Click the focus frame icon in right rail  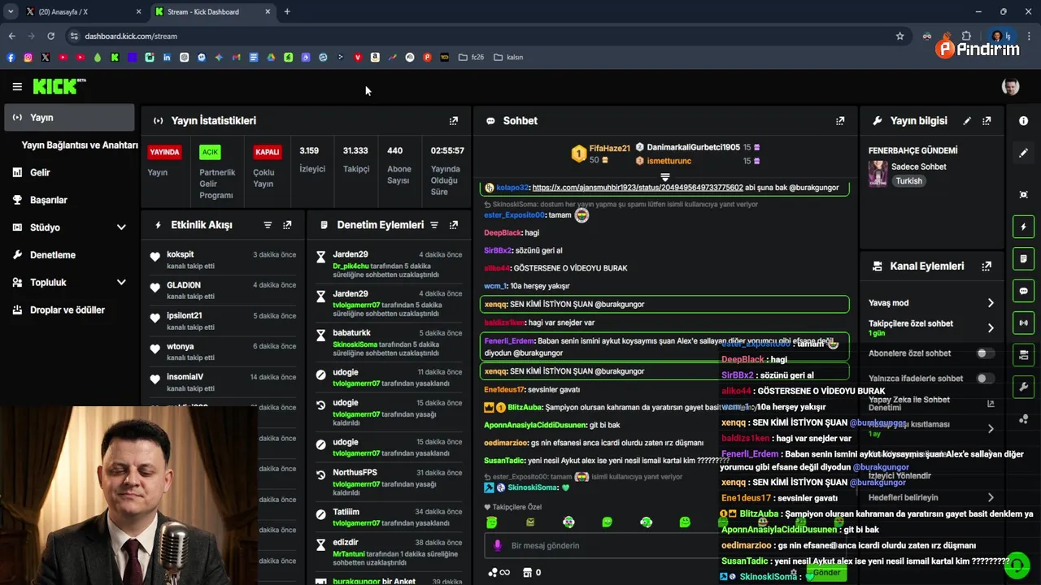point(1023,194)
